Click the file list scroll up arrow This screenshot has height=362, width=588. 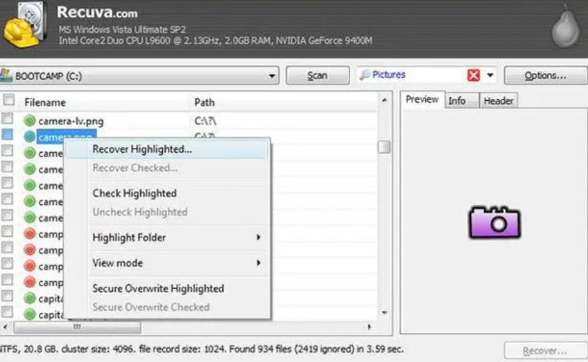pyautogui.click(x=384, y=100)
